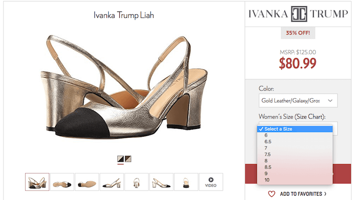View the back heel shoe thumbnail
355x200 pixels.
(137, 182)
